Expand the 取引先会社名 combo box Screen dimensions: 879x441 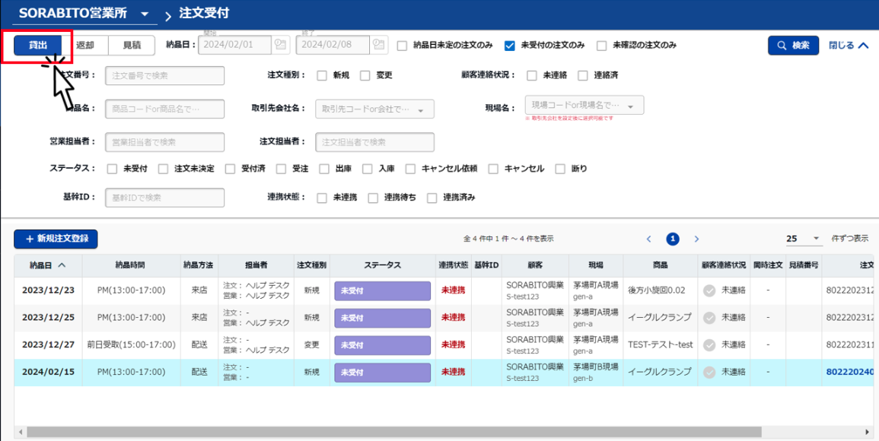pyautogui.click(x=421, y=109)
